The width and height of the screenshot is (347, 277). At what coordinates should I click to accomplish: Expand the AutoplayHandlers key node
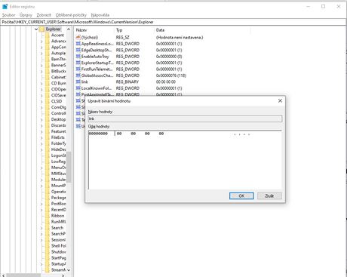point(41,54)
